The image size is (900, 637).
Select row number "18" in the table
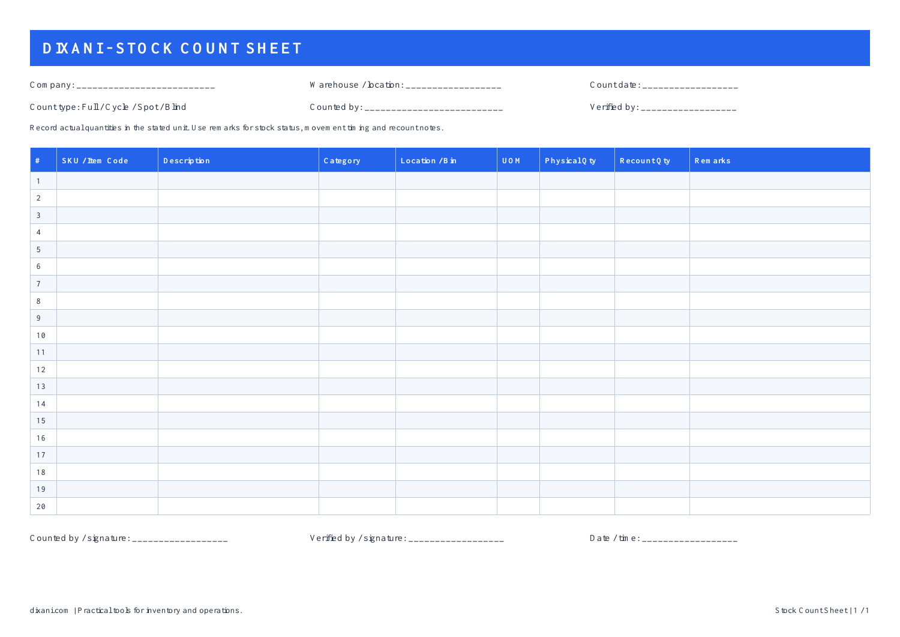[41, 472]
